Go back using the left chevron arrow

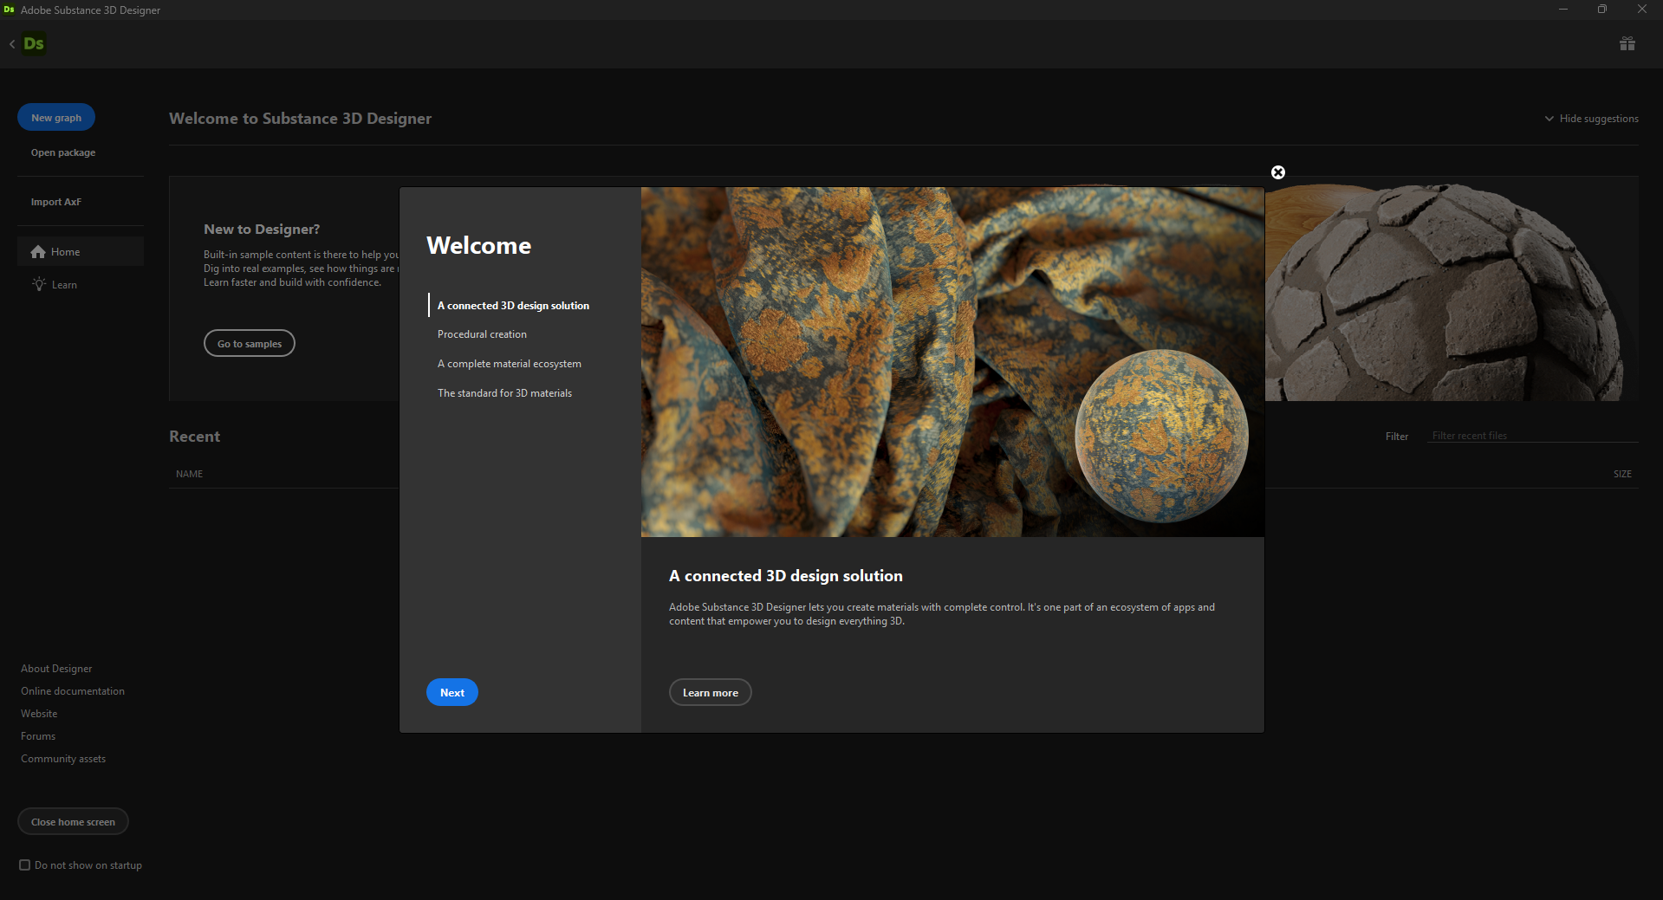(x=12, y=43)
